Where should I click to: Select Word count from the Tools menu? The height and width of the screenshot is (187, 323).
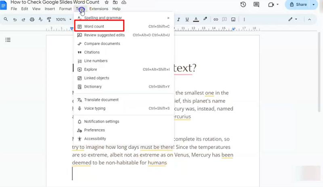tap(124, 26)
